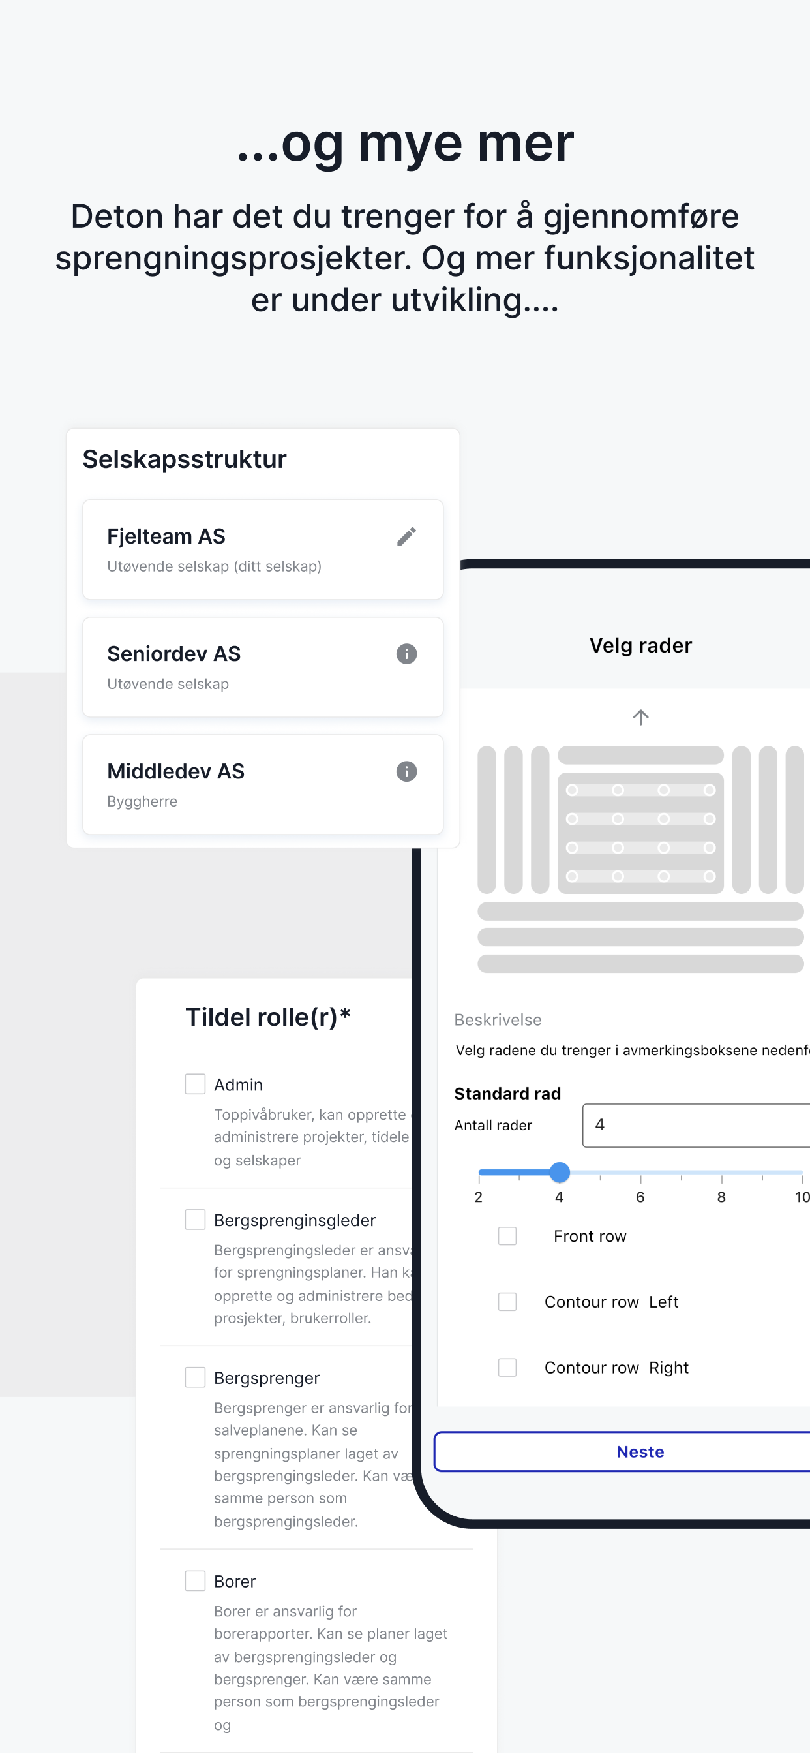Viewport: 810px width, 1754px height.
Task: Click the Antall rader slider handle
Action: pyautogui.click(x=560, y=1172)
